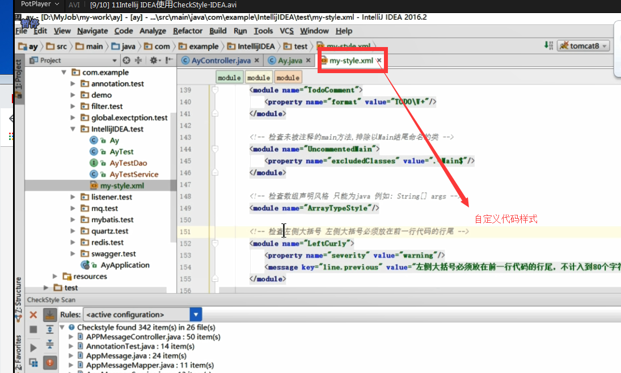Image resolution: width=621 pixels, height=373 pixels.
Task: Open the Navigate menu
Action: [92, 31]
